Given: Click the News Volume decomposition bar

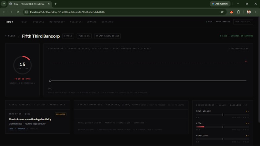Looking at the screenshot, I should coord(223,115).
